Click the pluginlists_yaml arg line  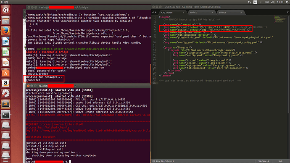[218, 37]
